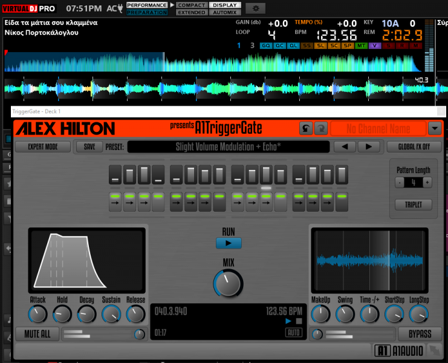Image resolution: width=448 pixels, height=363 pixels.
Task: Toggle EXPERT MODE
Action: click(x=43, y=146)
